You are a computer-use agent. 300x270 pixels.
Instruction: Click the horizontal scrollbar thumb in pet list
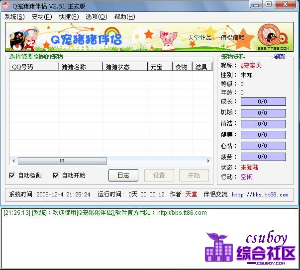[x=62, y=161]
